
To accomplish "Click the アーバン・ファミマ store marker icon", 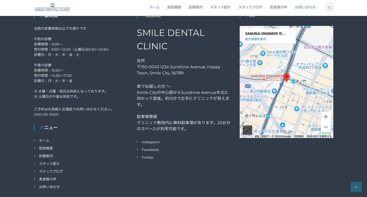I will [297, 109].
